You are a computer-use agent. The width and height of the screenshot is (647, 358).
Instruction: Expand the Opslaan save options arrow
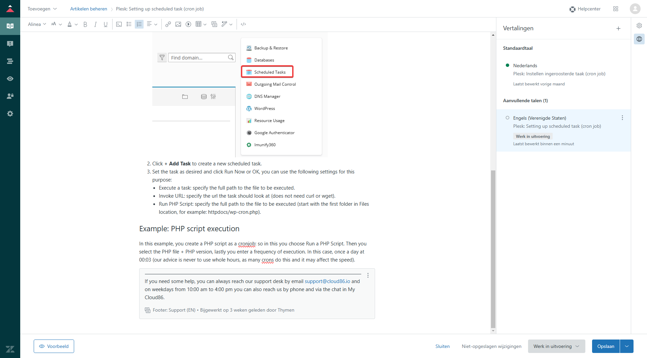click(x=627, y=346)
